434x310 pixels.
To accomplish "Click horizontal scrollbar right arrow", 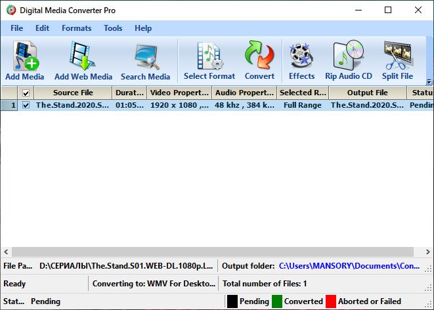I will pos(428,252).
